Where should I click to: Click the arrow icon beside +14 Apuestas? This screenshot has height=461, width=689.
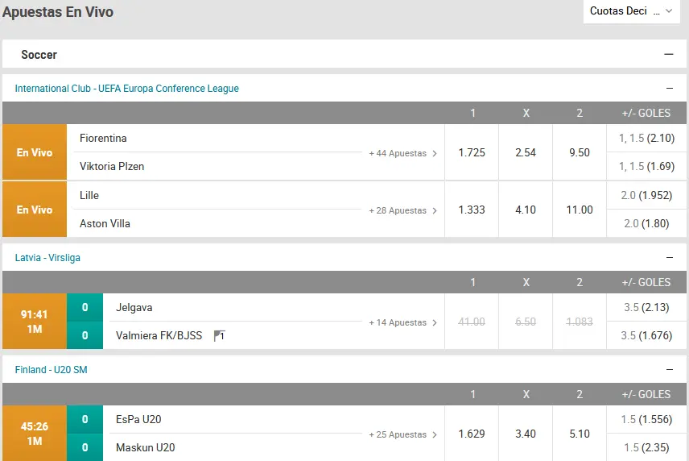pos(435,323)
